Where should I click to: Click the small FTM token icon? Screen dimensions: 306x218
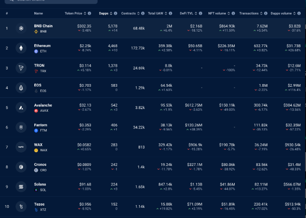point(36,130)
